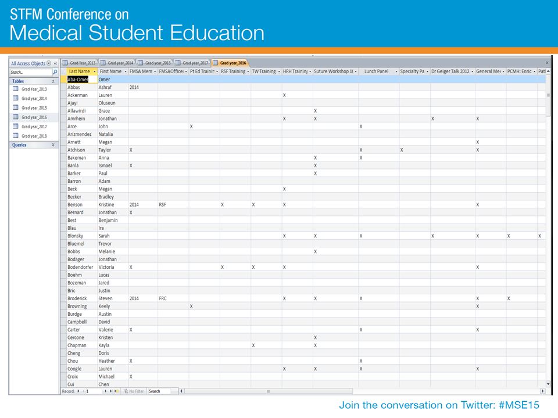Switch to Grad Year_2013 document tab
The width and height of the screenshot is (558, 418).
click(80, 63)
